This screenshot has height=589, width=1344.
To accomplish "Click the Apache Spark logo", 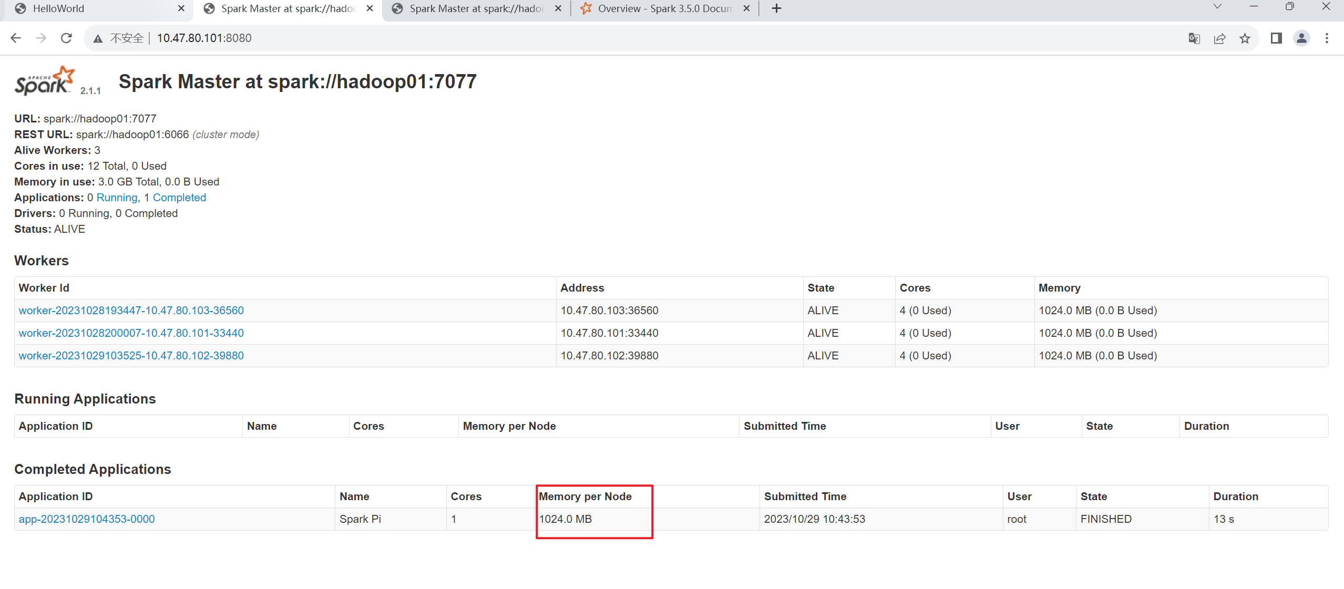I will coord(44,80).
